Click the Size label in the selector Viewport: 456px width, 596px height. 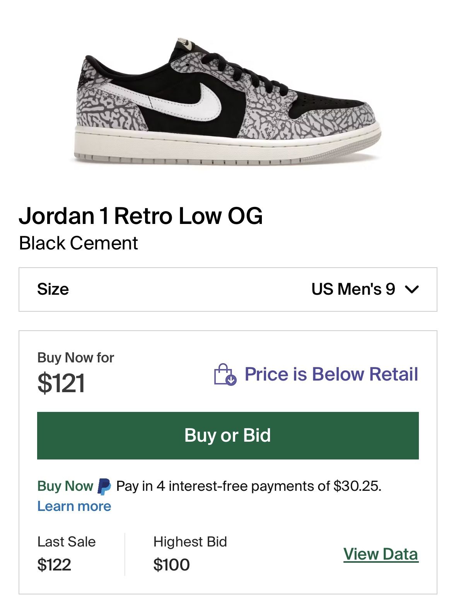pos(53,289)
